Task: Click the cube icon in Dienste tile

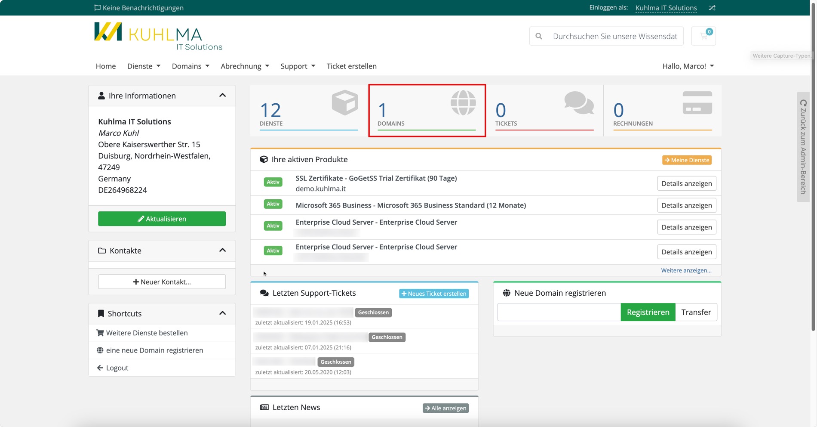Action: (x=345, y=102)
